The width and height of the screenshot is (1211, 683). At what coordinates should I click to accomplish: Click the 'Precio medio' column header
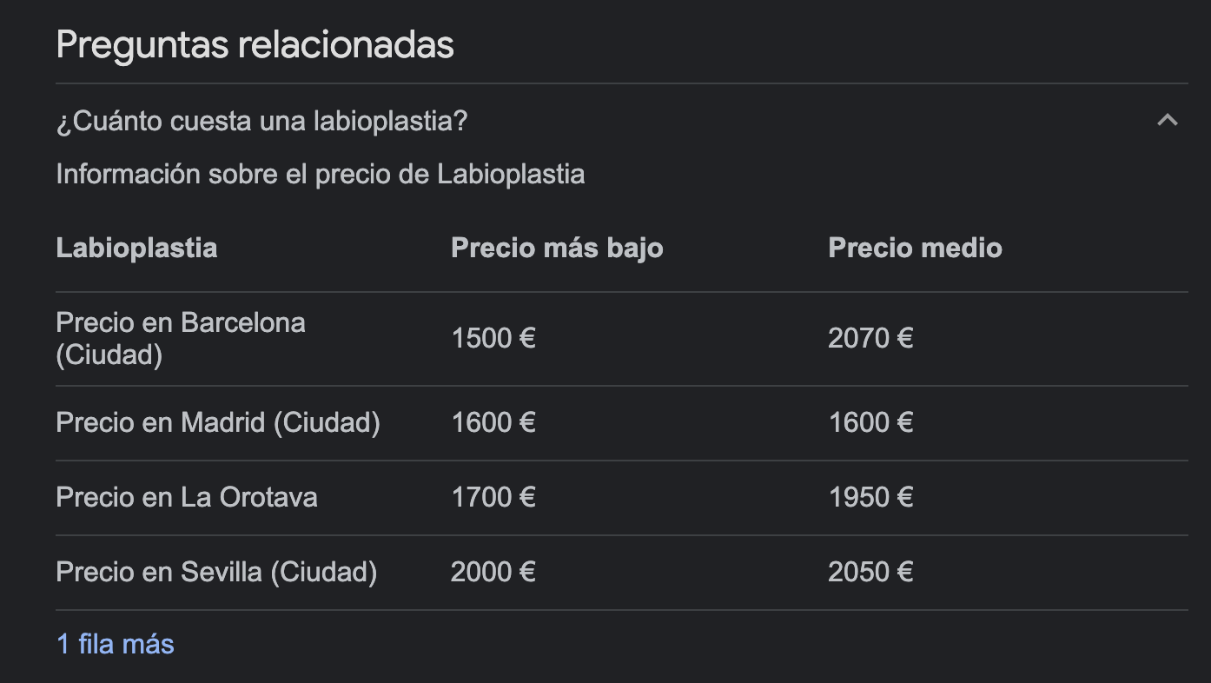[x=915, y=248]
